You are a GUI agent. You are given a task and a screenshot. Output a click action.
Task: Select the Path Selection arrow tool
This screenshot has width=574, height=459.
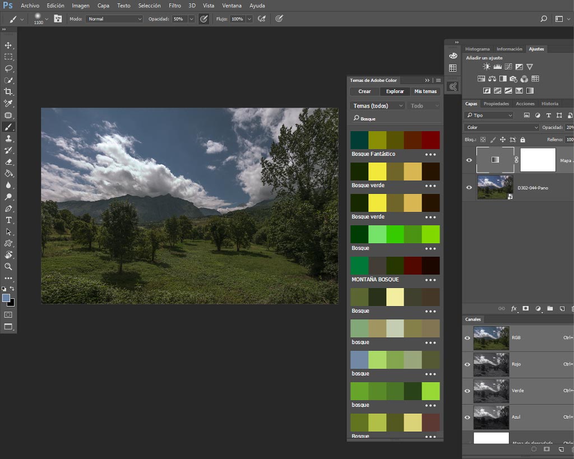(8, 231)
